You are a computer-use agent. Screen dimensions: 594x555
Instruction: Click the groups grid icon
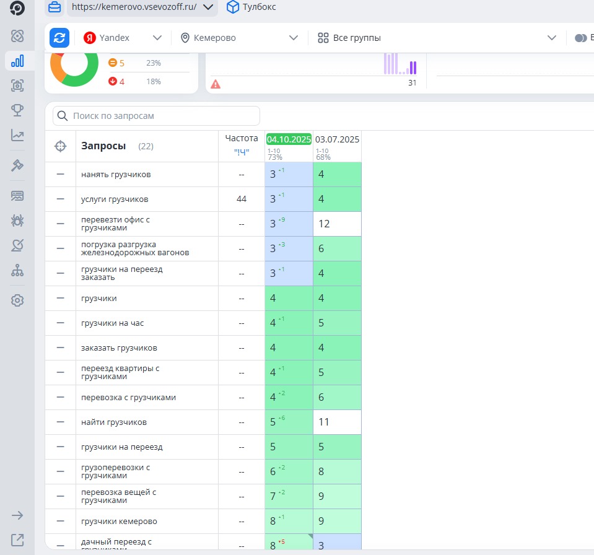pyautogui.click(x=323, y=38)
